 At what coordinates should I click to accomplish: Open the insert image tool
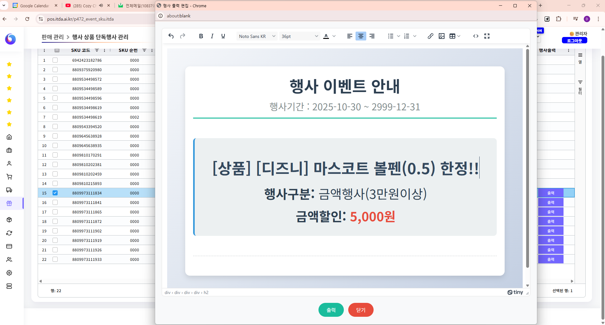tap(442, 36)
